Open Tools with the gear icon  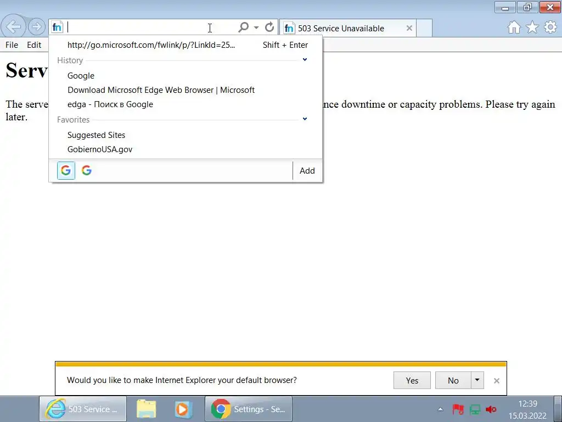[550, 27]
